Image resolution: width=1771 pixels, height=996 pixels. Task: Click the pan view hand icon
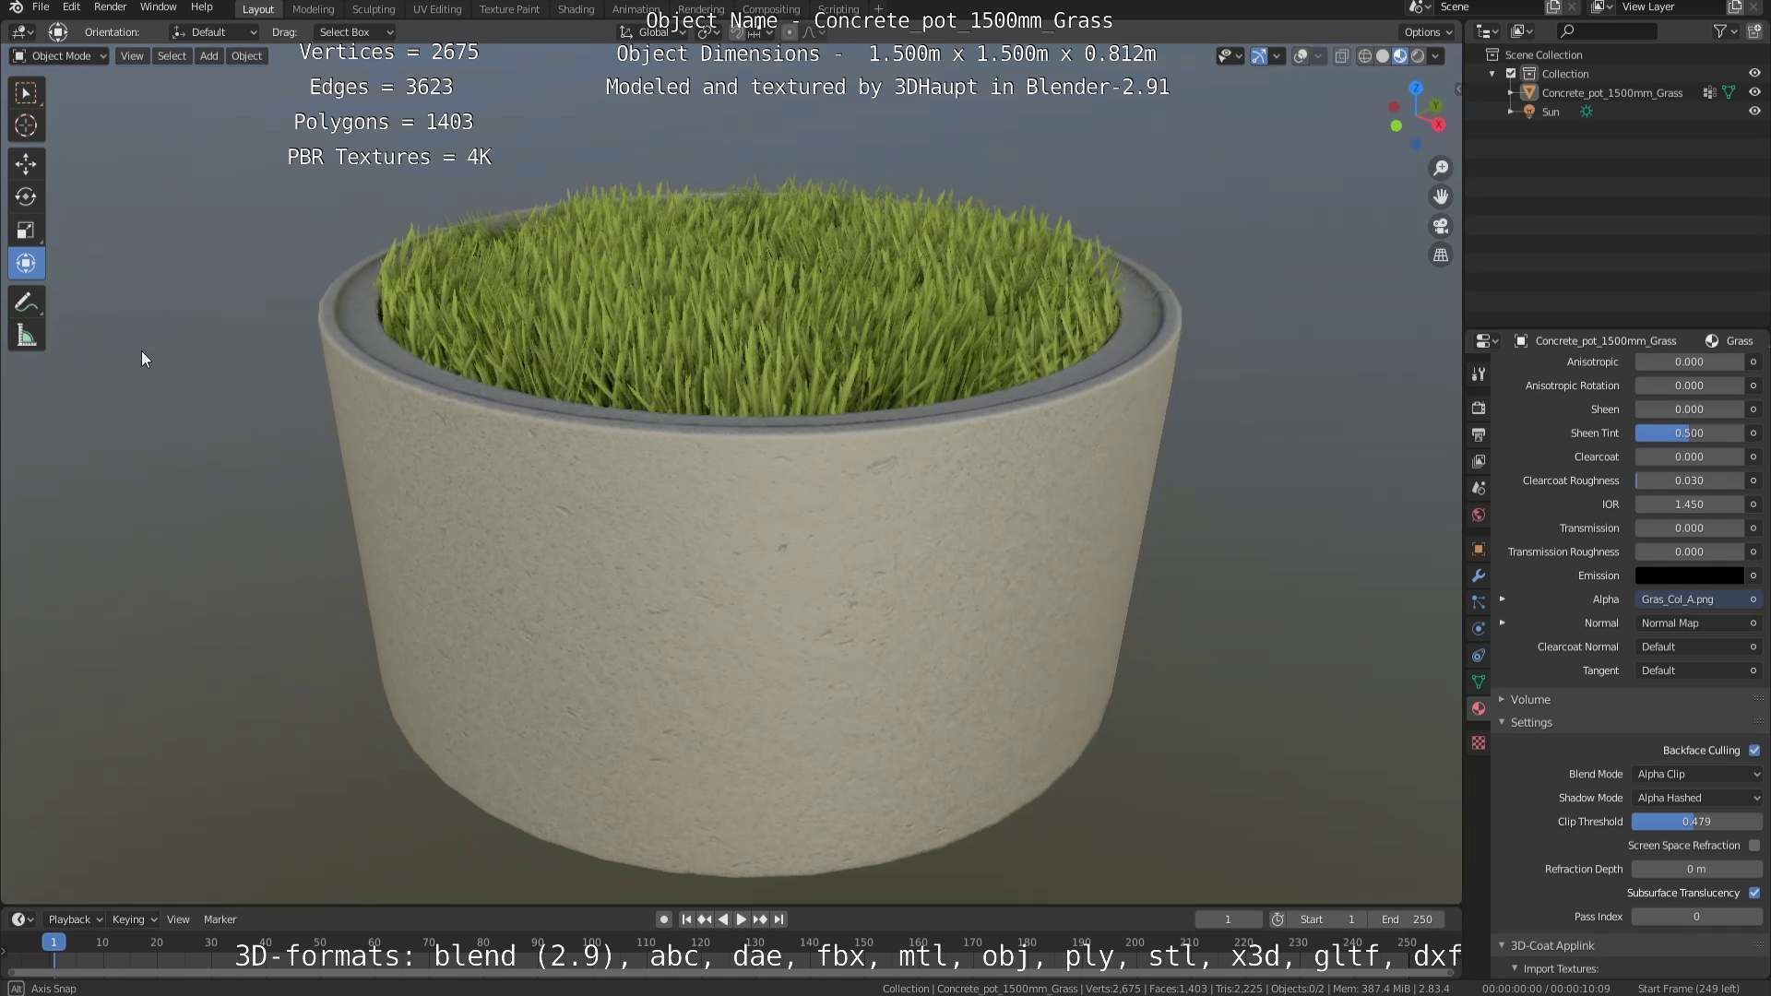[1440, 196]
